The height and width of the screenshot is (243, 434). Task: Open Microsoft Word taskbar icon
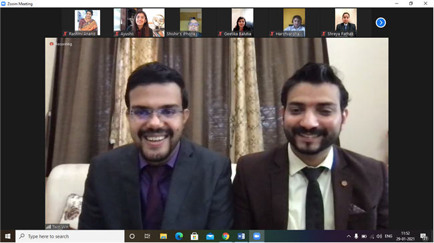click(241, 236)
